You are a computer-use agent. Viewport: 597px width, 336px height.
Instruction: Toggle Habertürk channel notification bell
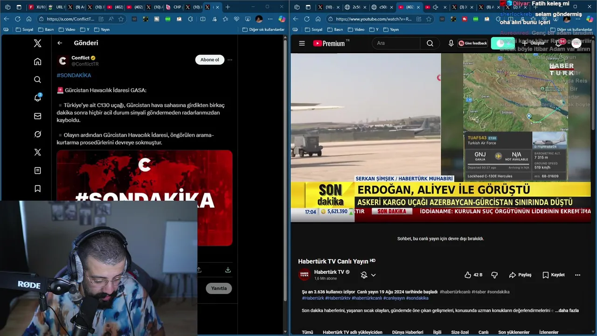coord(364,275)
